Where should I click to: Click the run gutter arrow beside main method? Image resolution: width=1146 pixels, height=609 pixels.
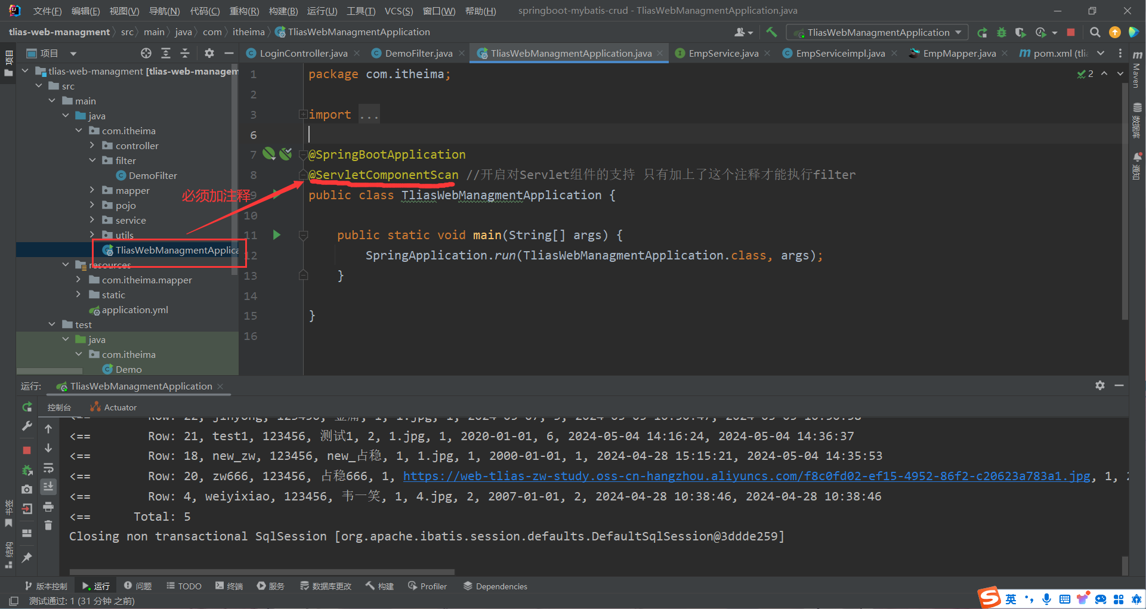coord(276,235)
